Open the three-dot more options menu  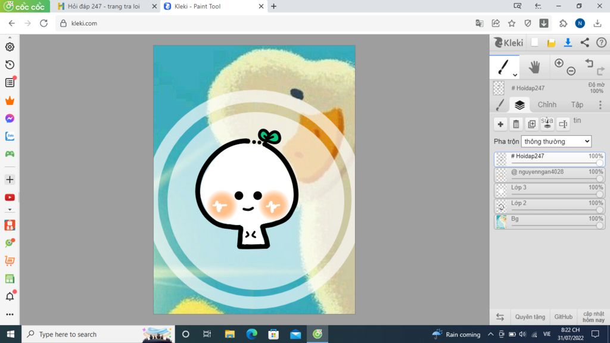tap(600, 105)
